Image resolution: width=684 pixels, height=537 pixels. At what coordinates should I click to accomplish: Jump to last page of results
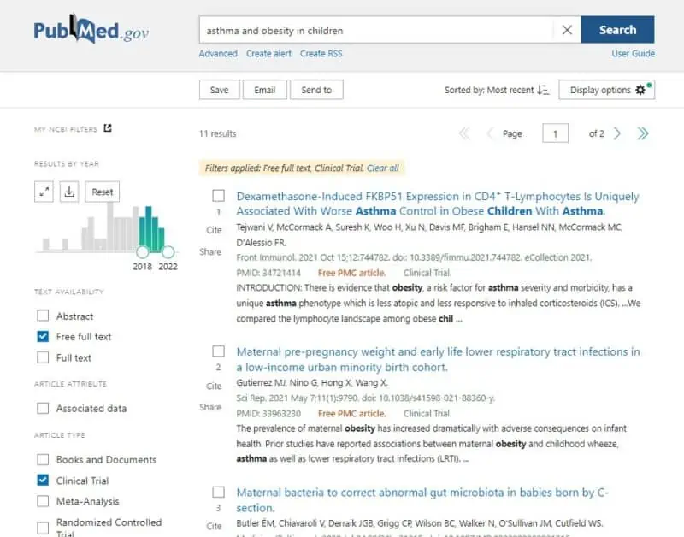[x=643, y=133]
